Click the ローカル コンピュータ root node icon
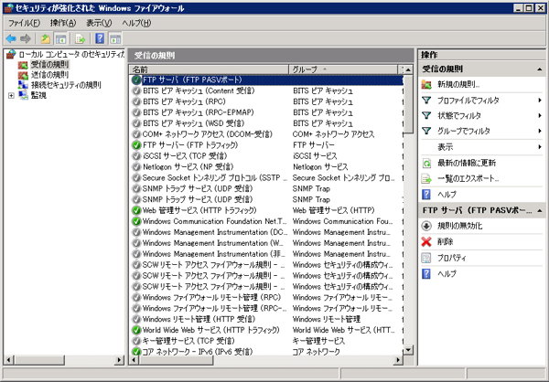Image resolution: width=549 pixels, height=382 pixels. pyautogui.click(x=11, y=54)
